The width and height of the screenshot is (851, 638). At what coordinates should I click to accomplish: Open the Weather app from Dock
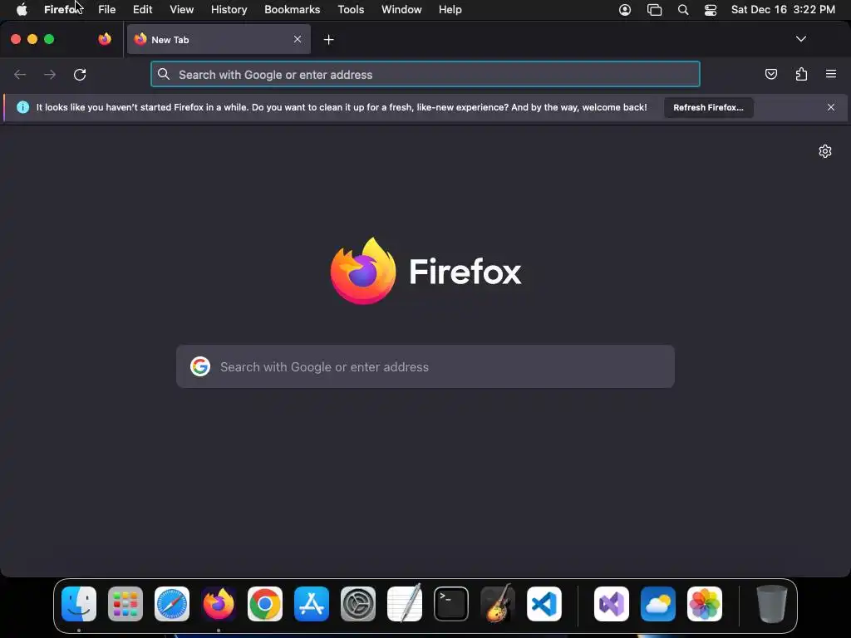click(x=658, y=604)
